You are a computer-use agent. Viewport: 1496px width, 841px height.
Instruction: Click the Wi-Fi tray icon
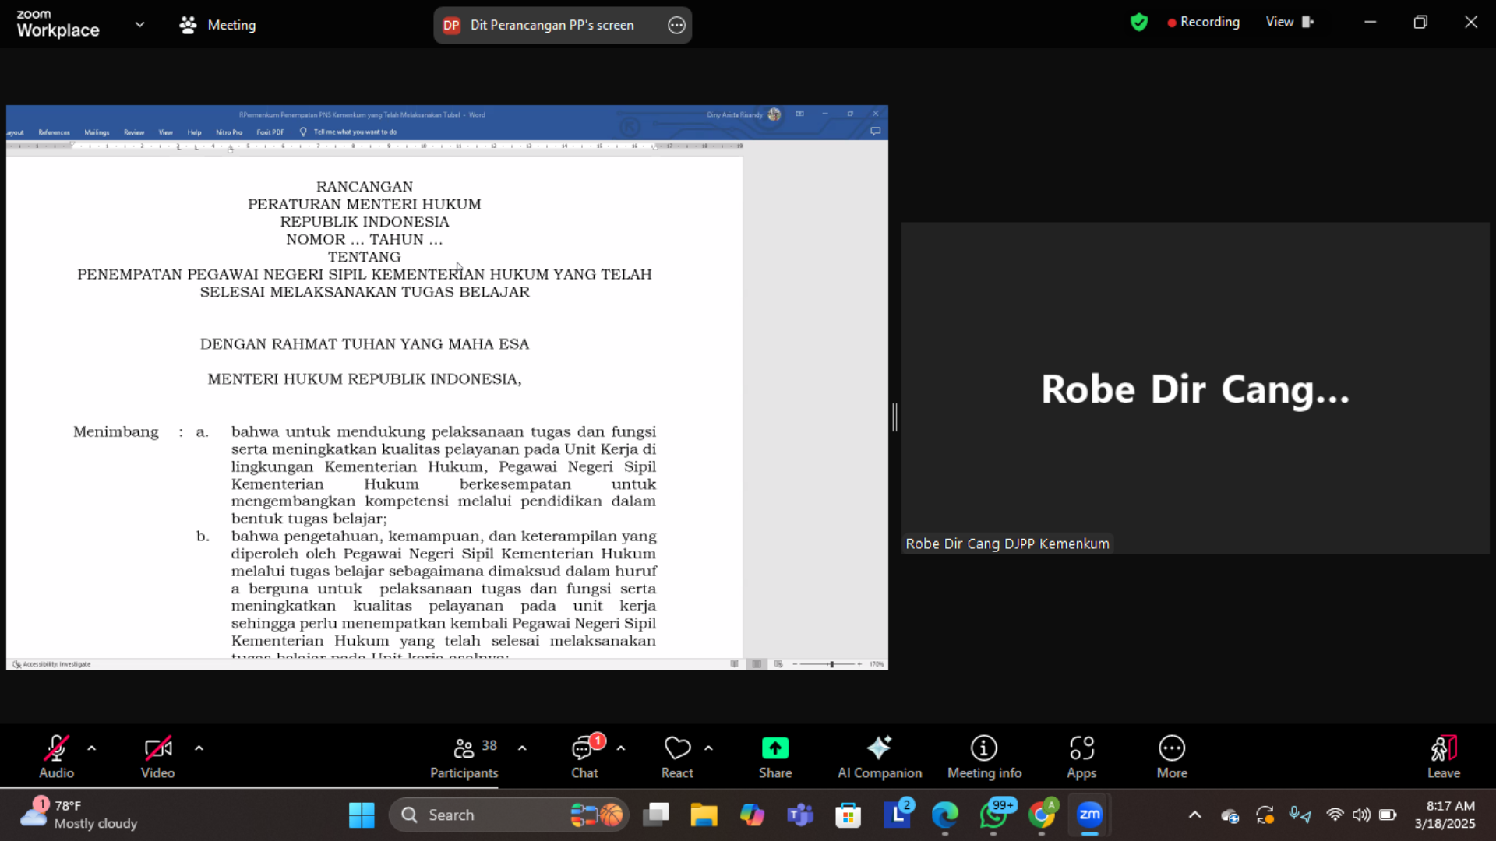tap(1335, 815)
